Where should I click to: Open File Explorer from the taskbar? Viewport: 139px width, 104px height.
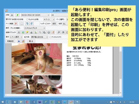pyautogui.click(x=21, y=102)
